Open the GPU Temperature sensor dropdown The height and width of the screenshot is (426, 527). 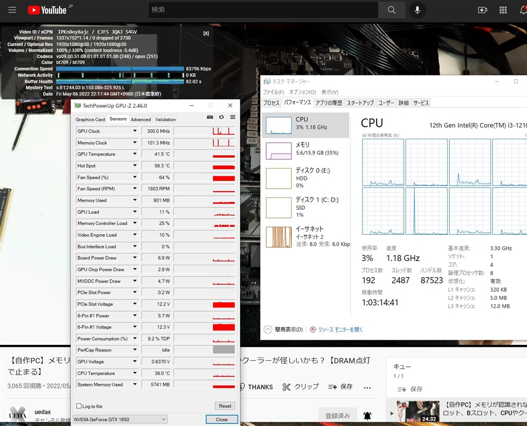click(135, 154)
